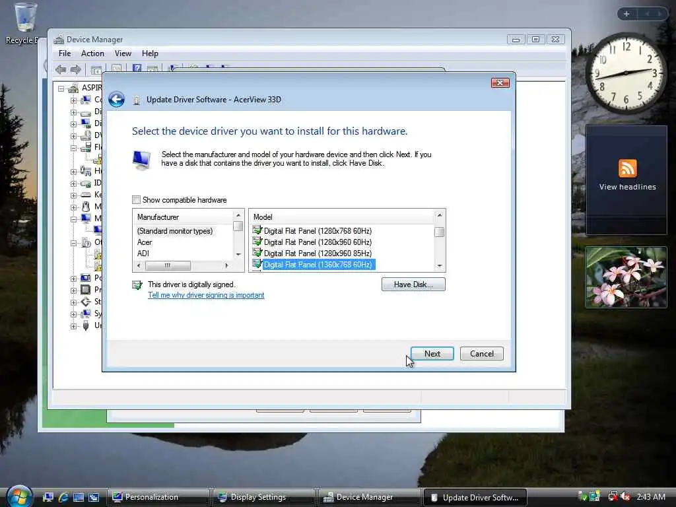Click the Manufacturer list horizontal scroll thumb
The image size is (676, 507).
(x=168, y=265)
